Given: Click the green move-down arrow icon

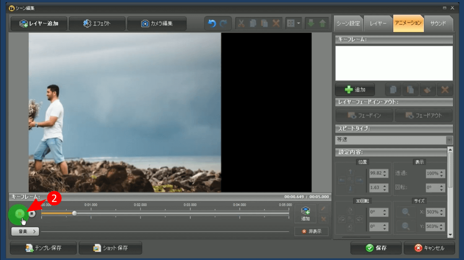Looking at the screenshot, I should coord(311,23).
